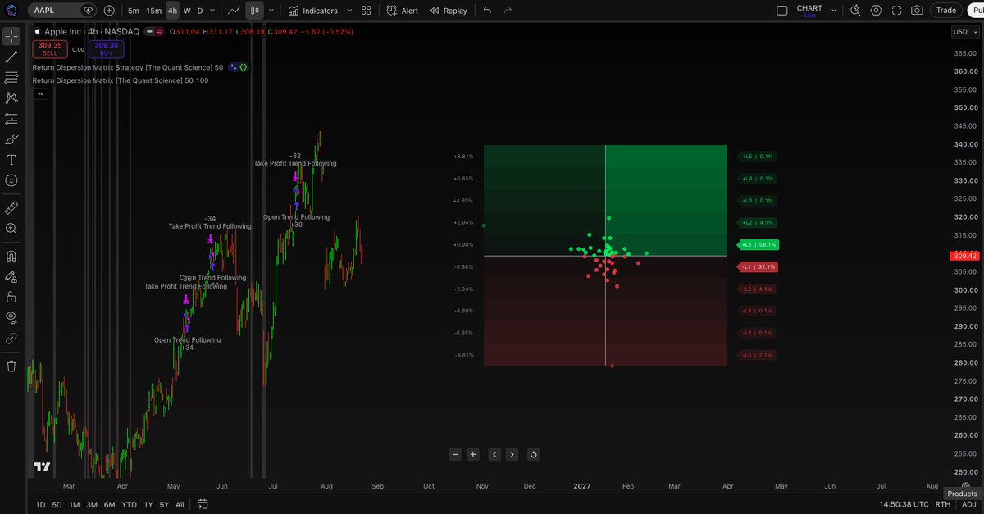Click the undo arrow
Image resolution: width=984 pixels, height=514 pixels.
(488, 11)
